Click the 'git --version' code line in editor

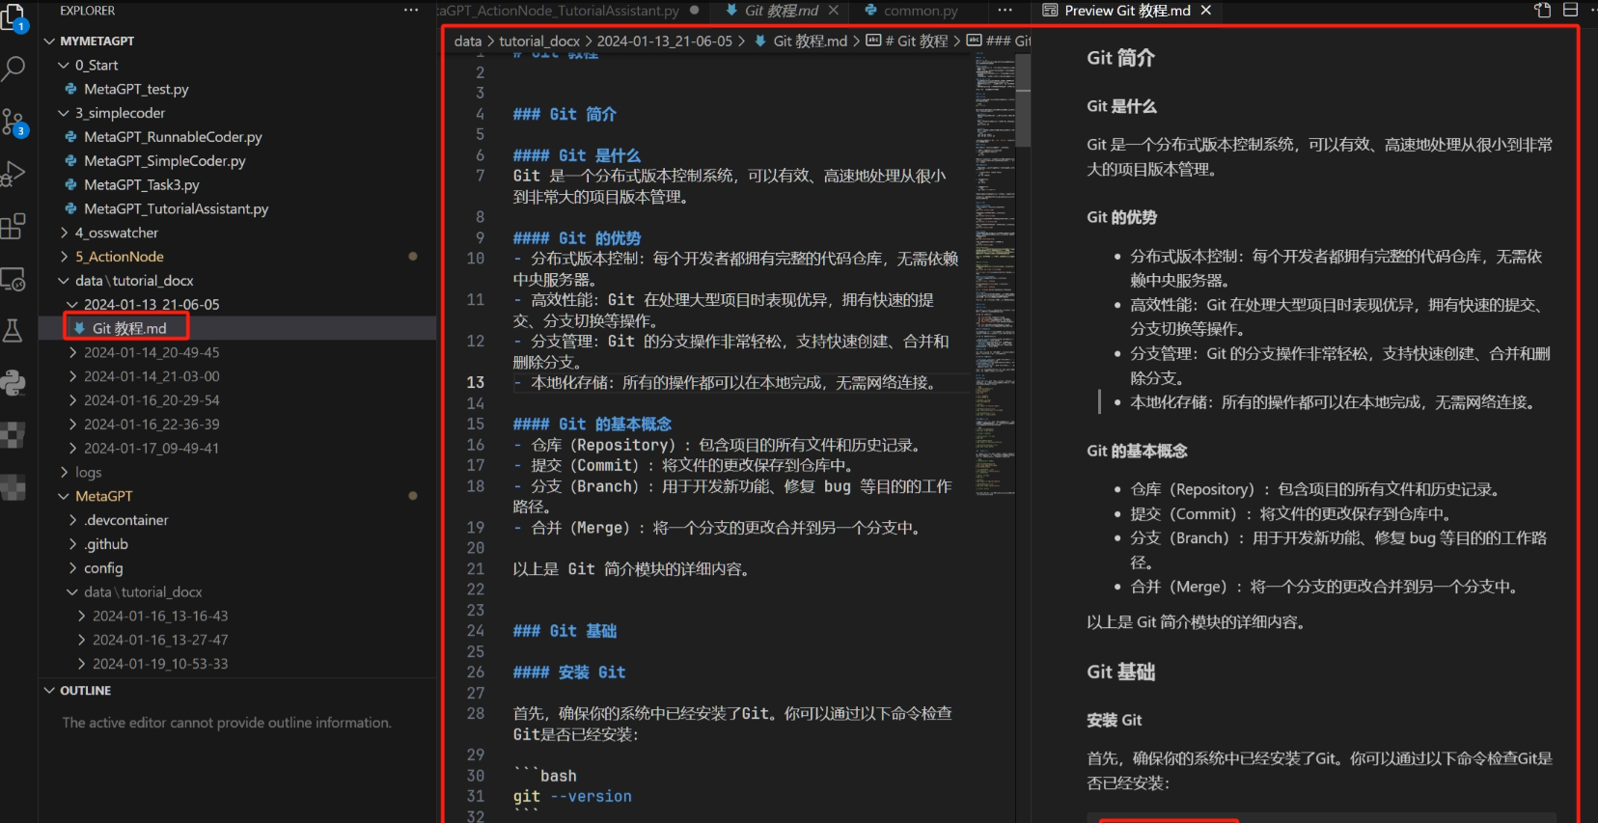[x=572, y=796]
